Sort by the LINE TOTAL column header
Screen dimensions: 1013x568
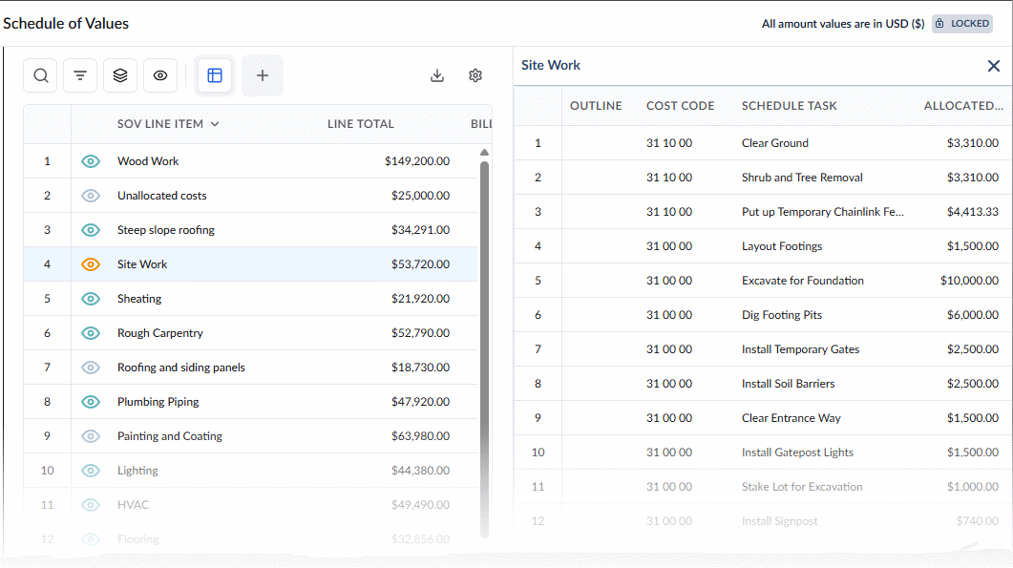(361, 124)
